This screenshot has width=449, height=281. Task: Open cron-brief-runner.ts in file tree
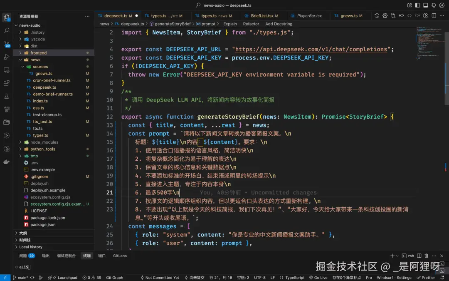(x=52, y=80)
